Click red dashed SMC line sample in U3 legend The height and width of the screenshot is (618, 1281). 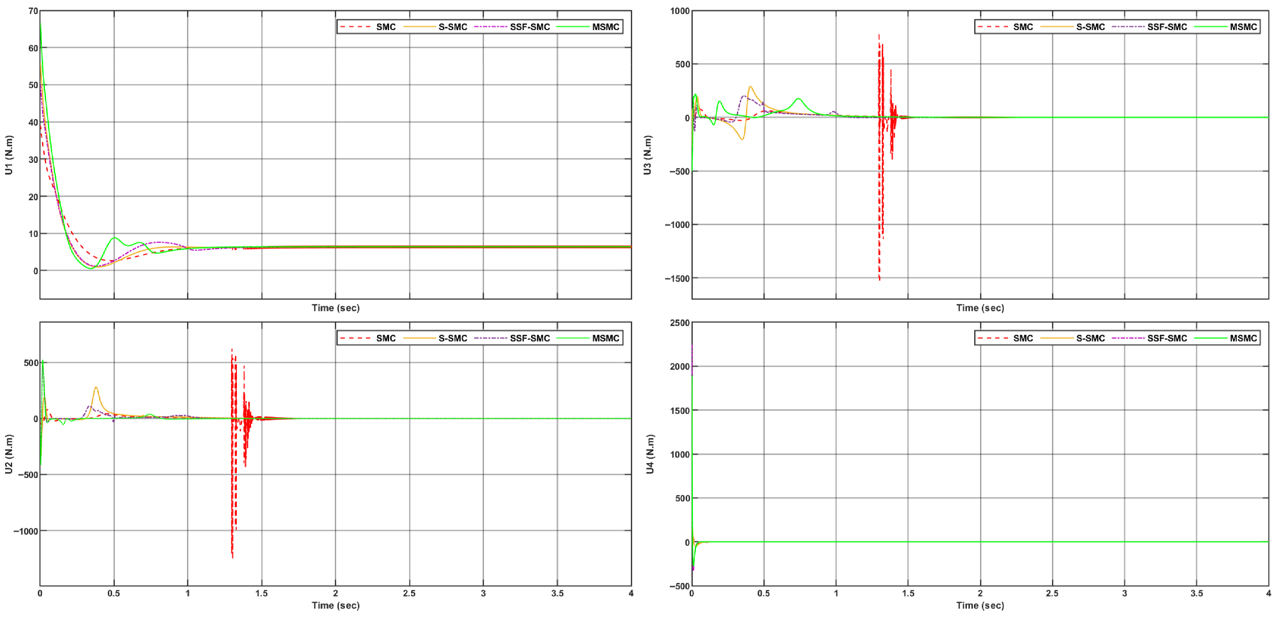(x=994, y=27)
